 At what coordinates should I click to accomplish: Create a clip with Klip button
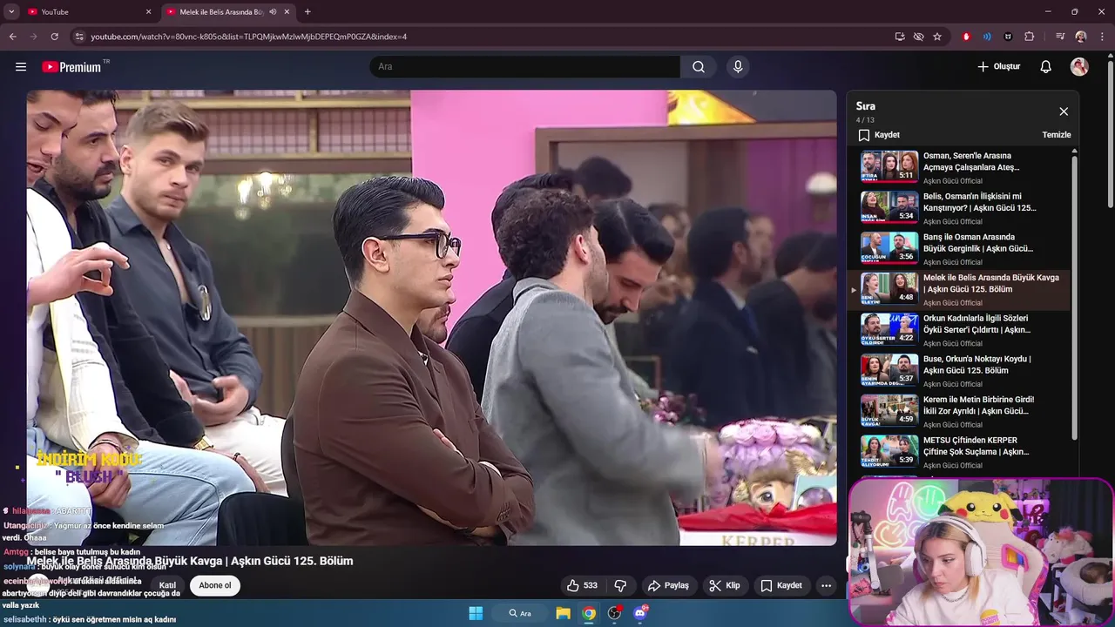725,586
